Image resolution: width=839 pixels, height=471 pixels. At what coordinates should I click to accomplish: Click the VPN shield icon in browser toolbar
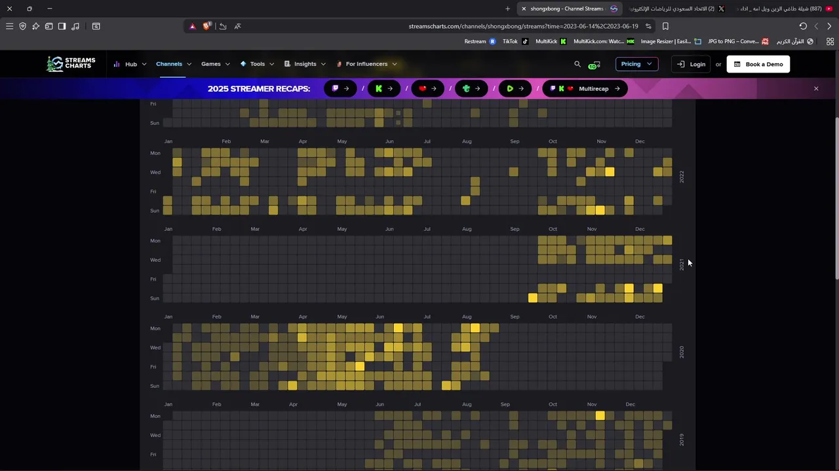22,26
